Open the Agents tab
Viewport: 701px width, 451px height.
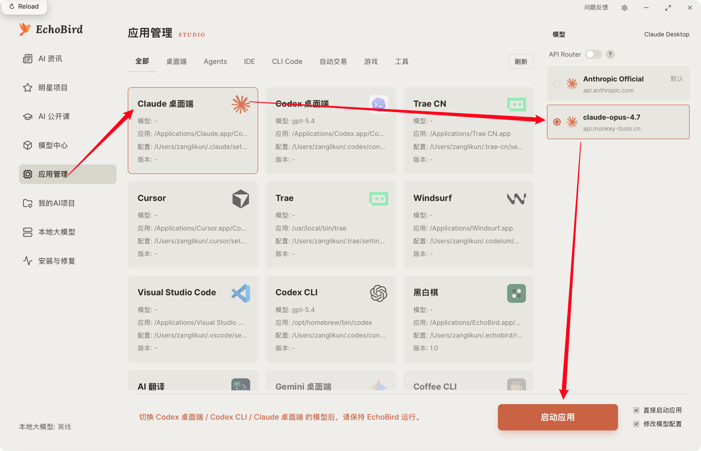[215, 62]
